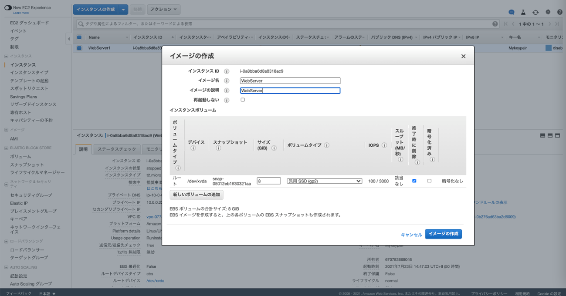Switch to the ステータスチェック tab
This screenshot has width=566, height=296.
[x=116, y=149]
